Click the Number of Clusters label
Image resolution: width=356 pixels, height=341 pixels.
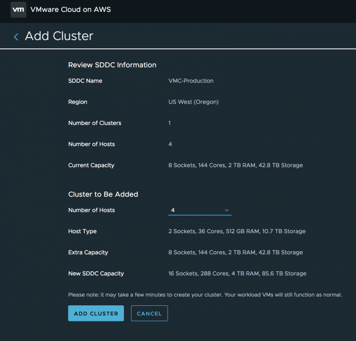pyautogui.click(x=94, y=123)
